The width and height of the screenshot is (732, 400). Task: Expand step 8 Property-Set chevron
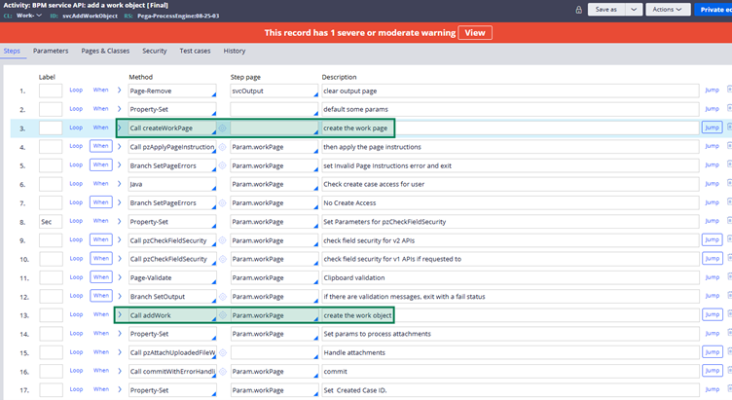click(x=120, y=222)
